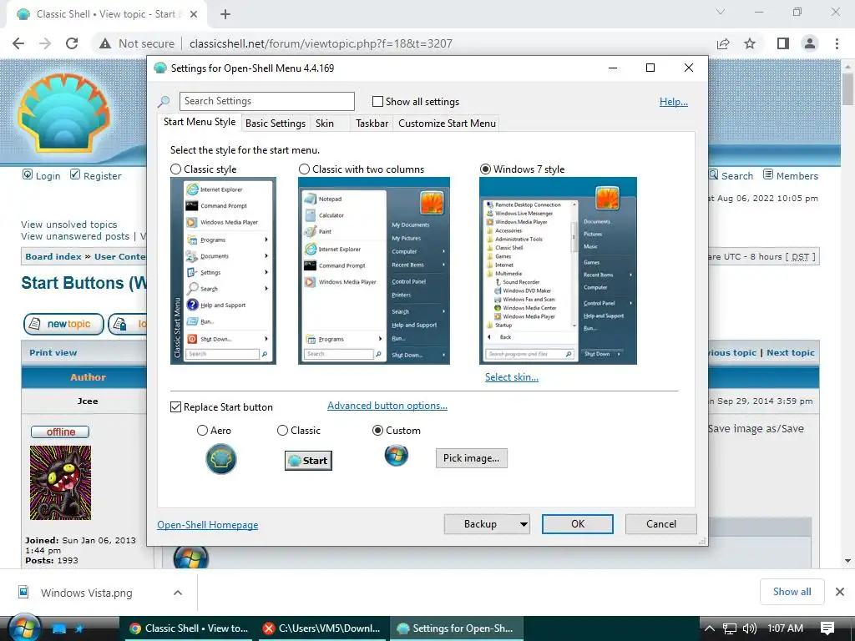Screen dimensions: 855x641
Task: Switch to Settings for Open-Shell taskbar item
Action: 456,628
